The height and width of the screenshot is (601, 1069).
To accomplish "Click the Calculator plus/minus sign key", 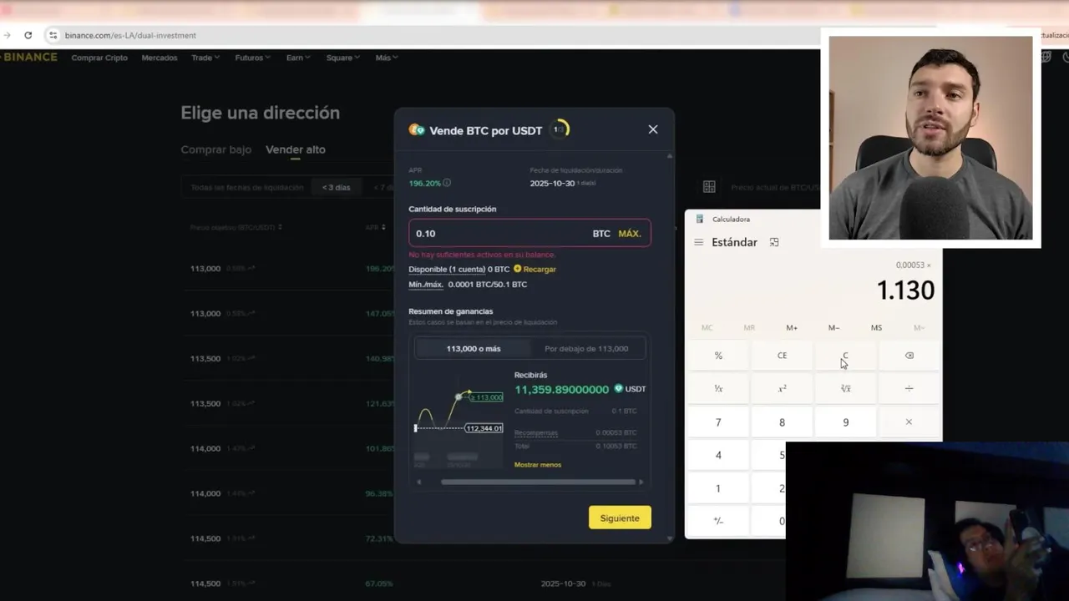I will [718, 521].
